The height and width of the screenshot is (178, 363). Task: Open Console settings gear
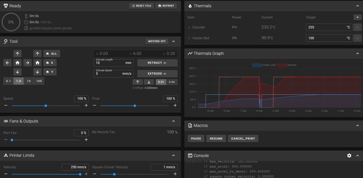[349, 156]
